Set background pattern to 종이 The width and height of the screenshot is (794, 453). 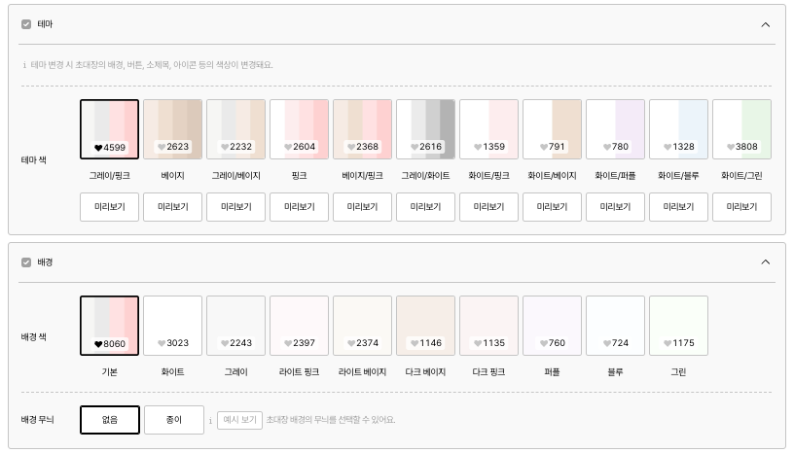point(174,420)
